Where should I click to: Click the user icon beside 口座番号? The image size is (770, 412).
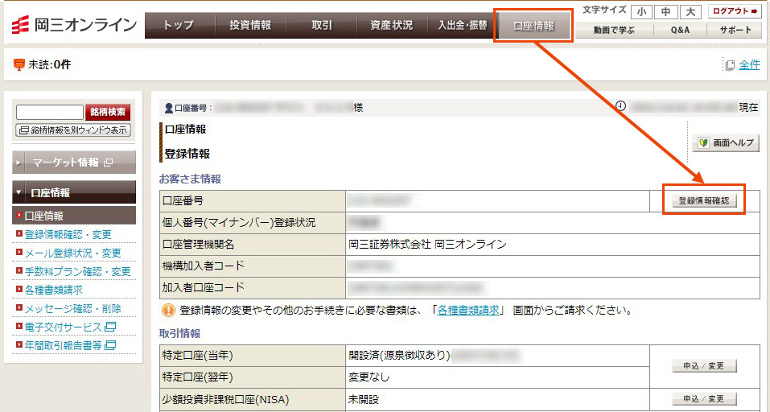168,108
